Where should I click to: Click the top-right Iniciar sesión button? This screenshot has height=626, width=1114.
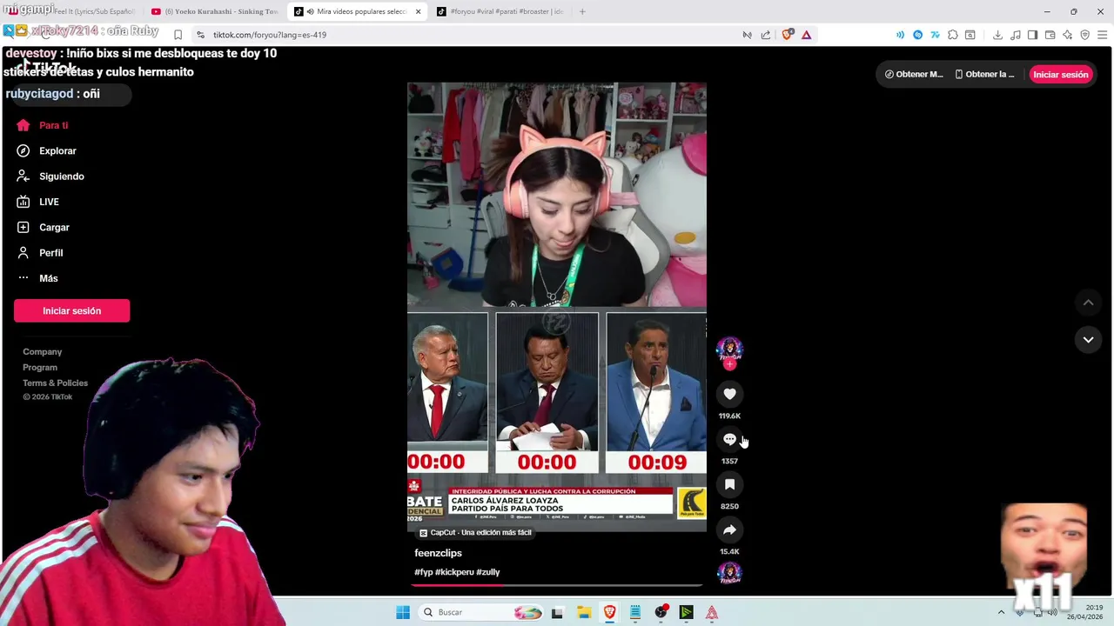pos(1060,74)
